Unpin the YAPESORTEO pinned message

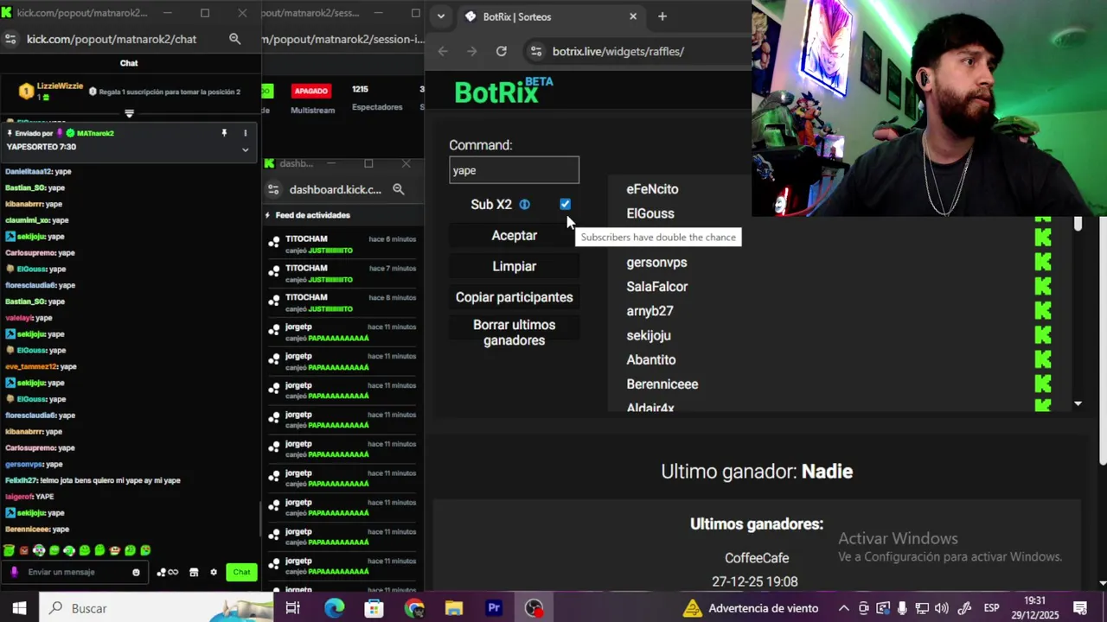pos(224,133)
